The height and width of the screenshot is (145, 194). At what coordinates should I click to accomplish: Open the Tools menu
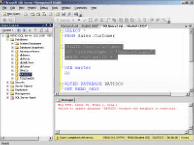point(55,8)
